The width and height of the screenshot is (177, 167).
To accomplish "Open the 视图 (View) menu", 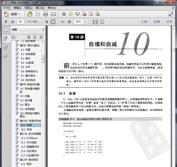I will pyautogui.click(x=29, y=7).
